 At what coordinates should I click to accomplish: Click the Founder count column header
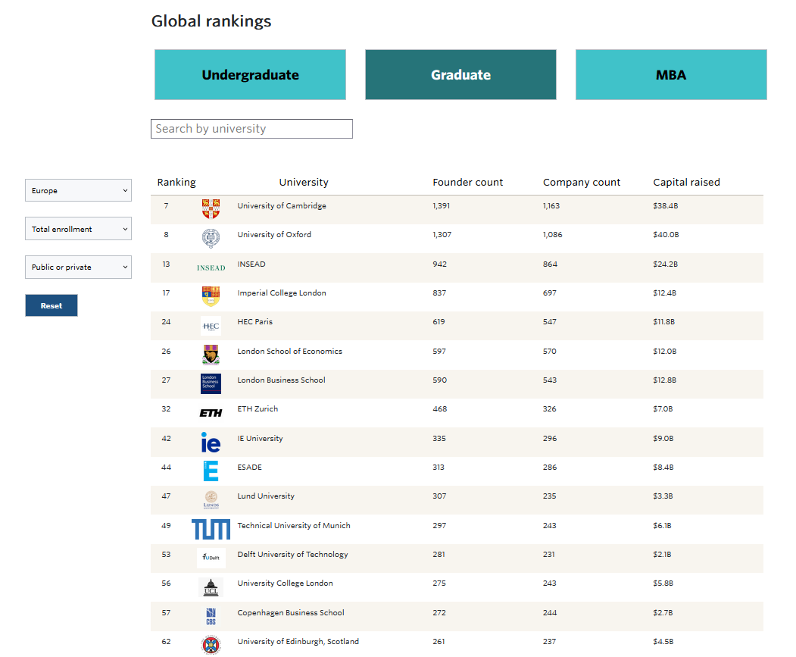pyautogui.click(x=467, y=182)
